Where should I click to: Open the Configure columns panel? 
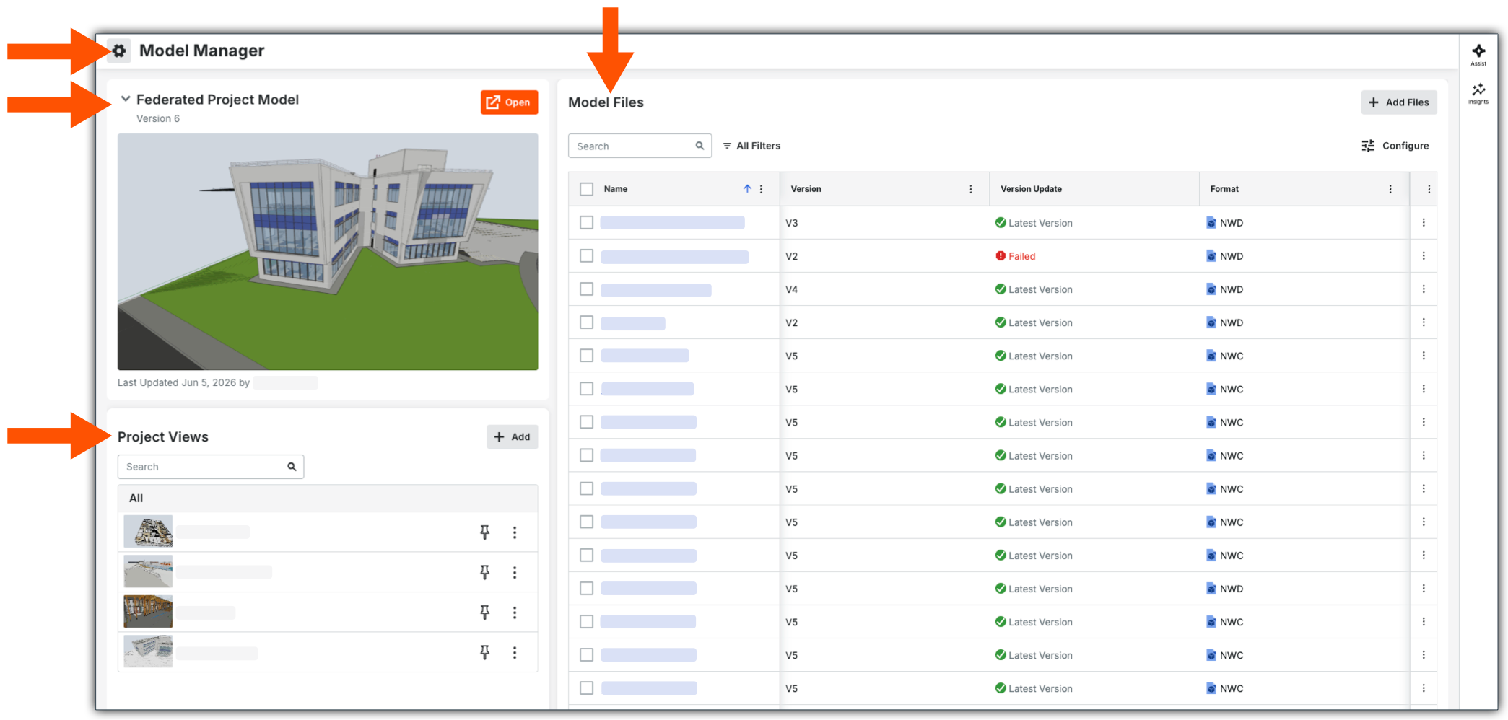coord(1395,146)
